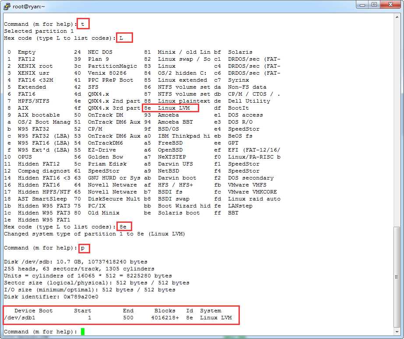404x339 pixels.
Task: Click the 'EZ-Drive' entry
Action: (x=102, y=150)
